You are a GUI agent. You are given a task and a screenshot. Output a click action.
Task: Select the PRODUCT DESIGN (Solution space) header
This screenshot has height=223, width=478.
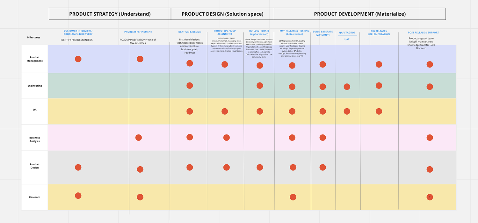click(222, 14)
